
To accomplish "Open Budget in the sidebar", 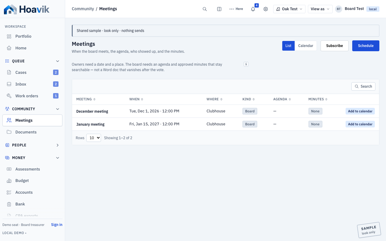I will click(32, 181).
